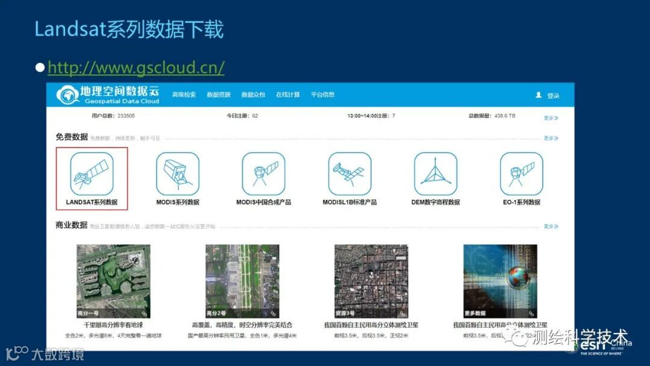Click the 免费数据 section heading
This screenshot has width=650, height=366.
(72, 137)
